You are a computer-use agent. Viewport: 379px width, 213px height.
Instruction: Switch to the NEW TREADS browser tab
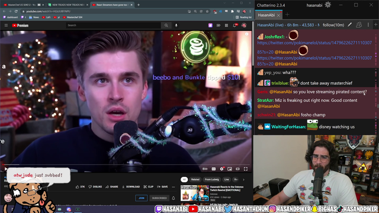click(x=68, y=5)
